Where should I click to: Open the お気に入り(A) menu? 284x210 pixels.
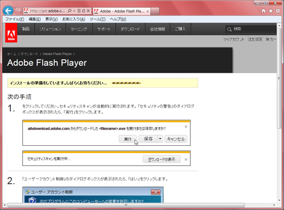pyautogui.click(x=74, y=19)
